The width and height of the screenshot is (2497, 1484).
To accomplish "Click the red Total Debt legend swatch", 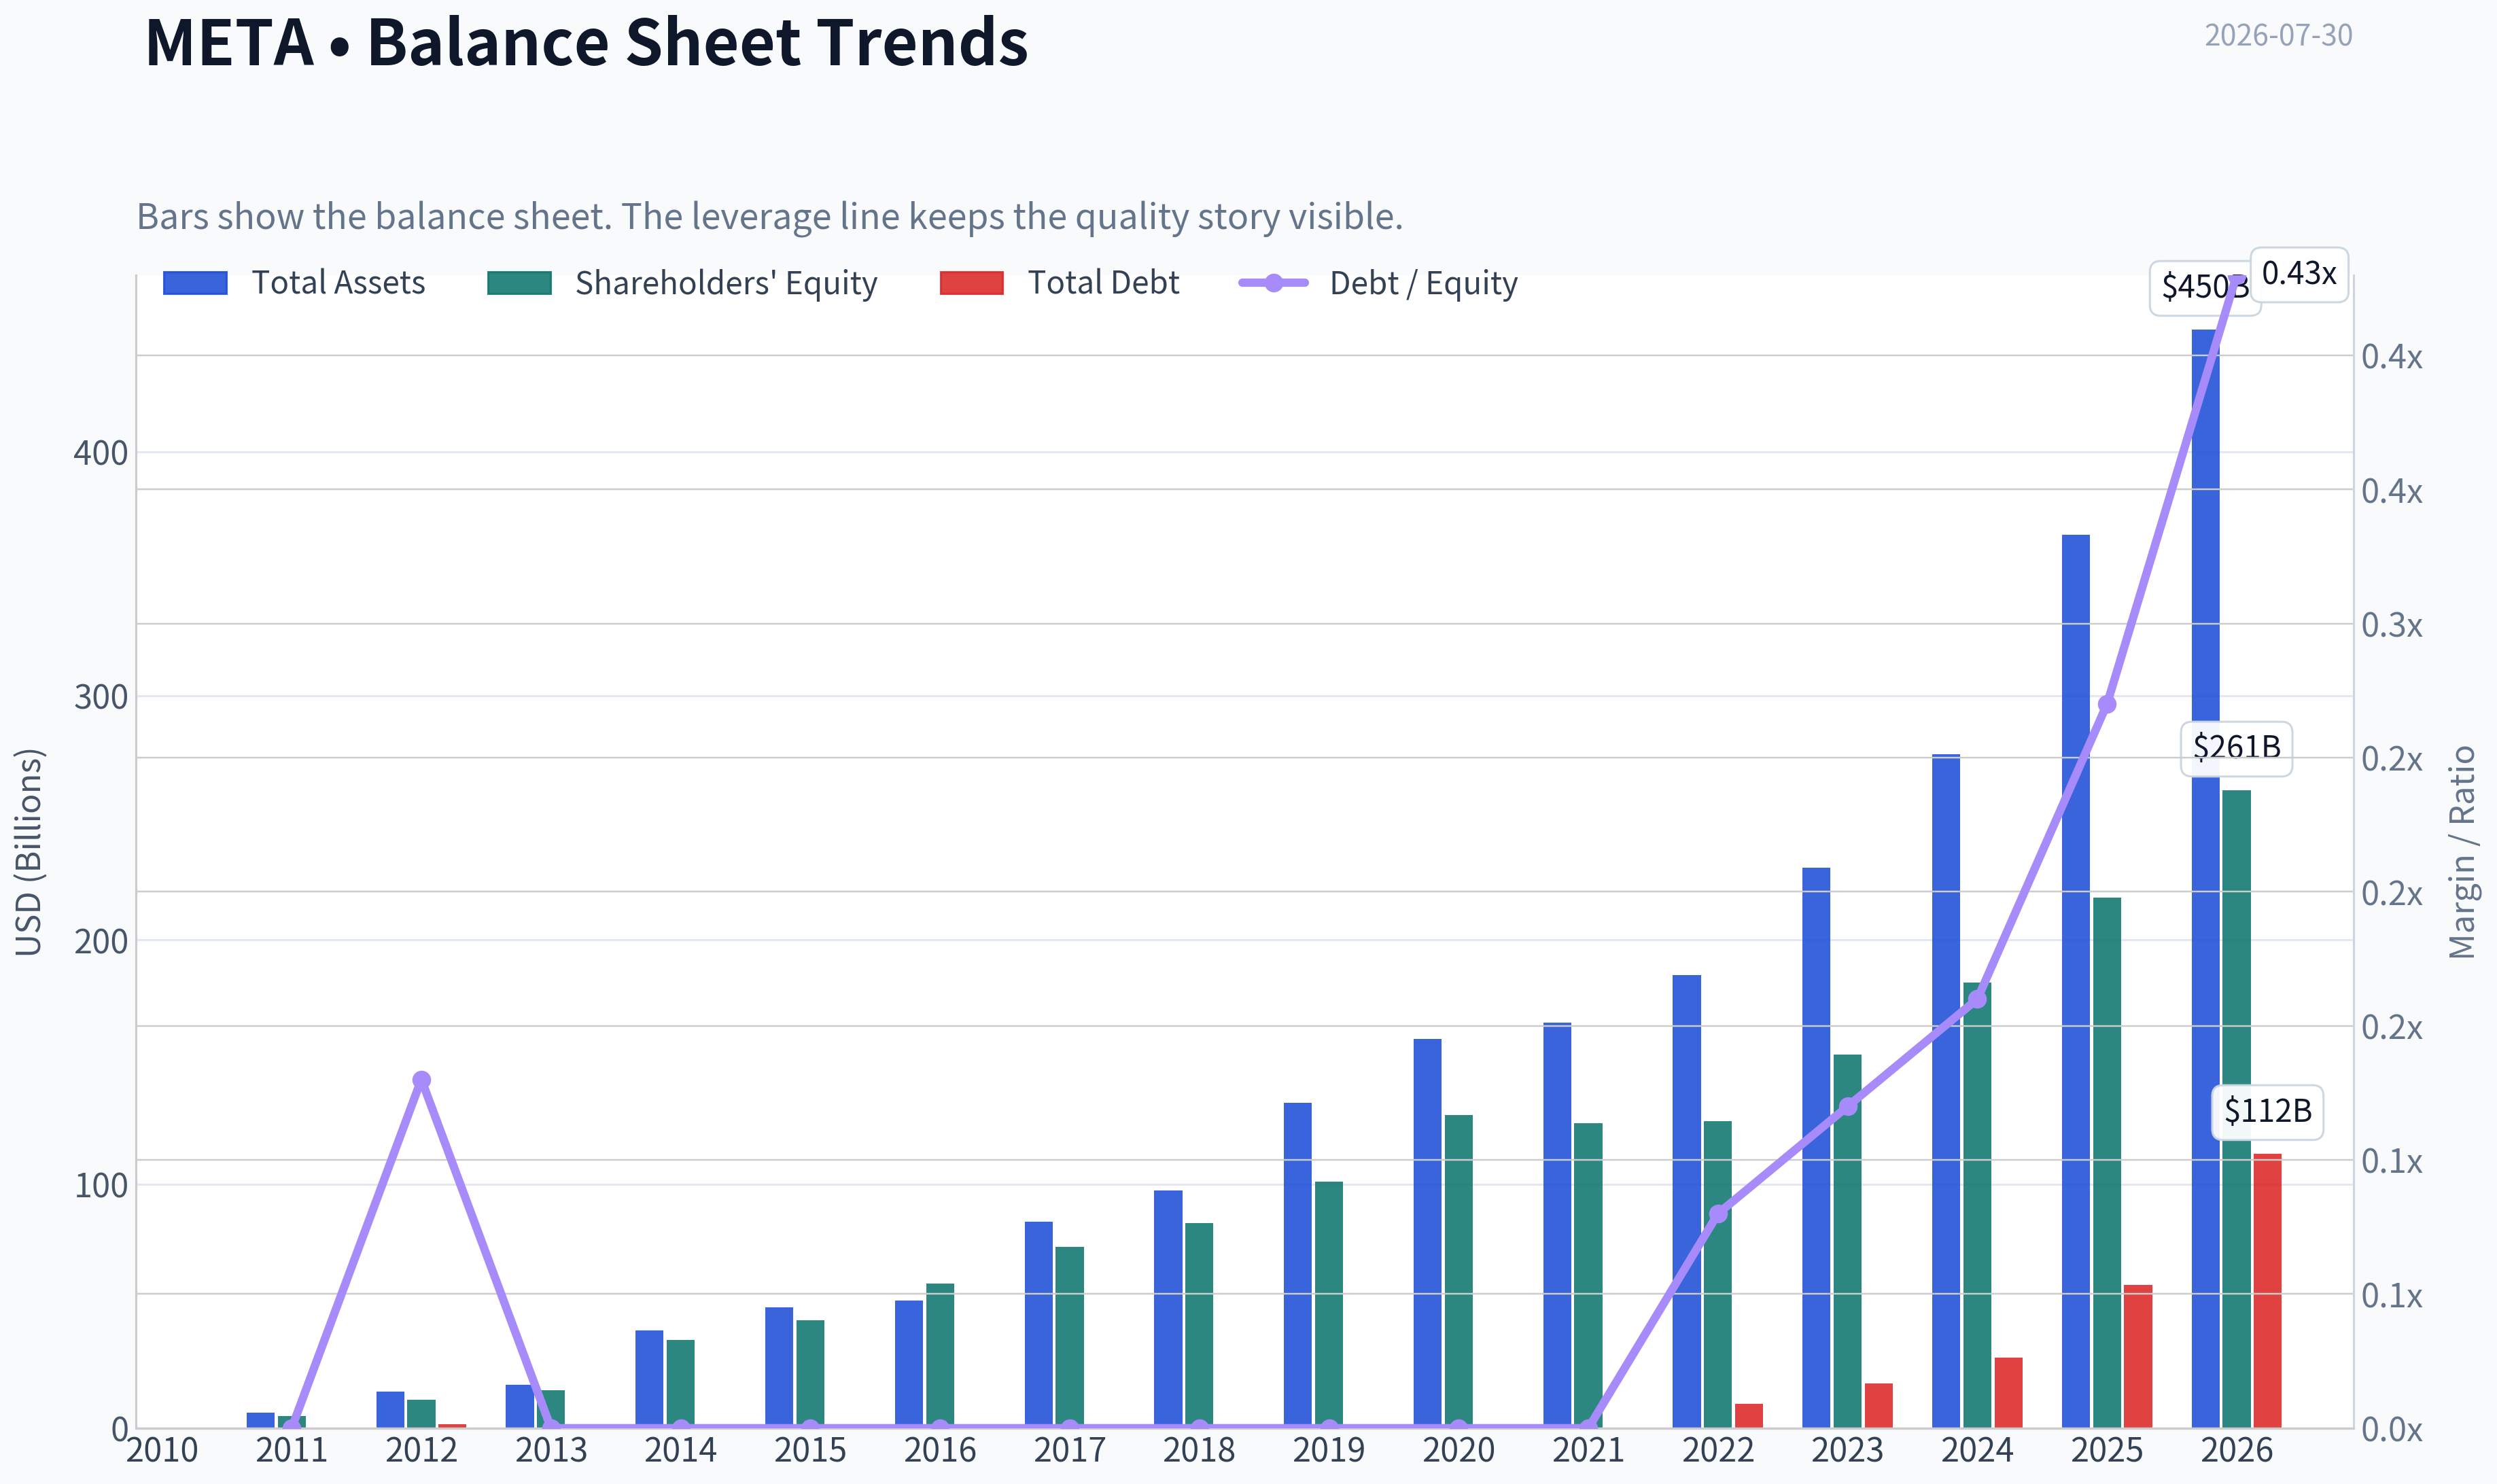I will click(x=972, y=283).
